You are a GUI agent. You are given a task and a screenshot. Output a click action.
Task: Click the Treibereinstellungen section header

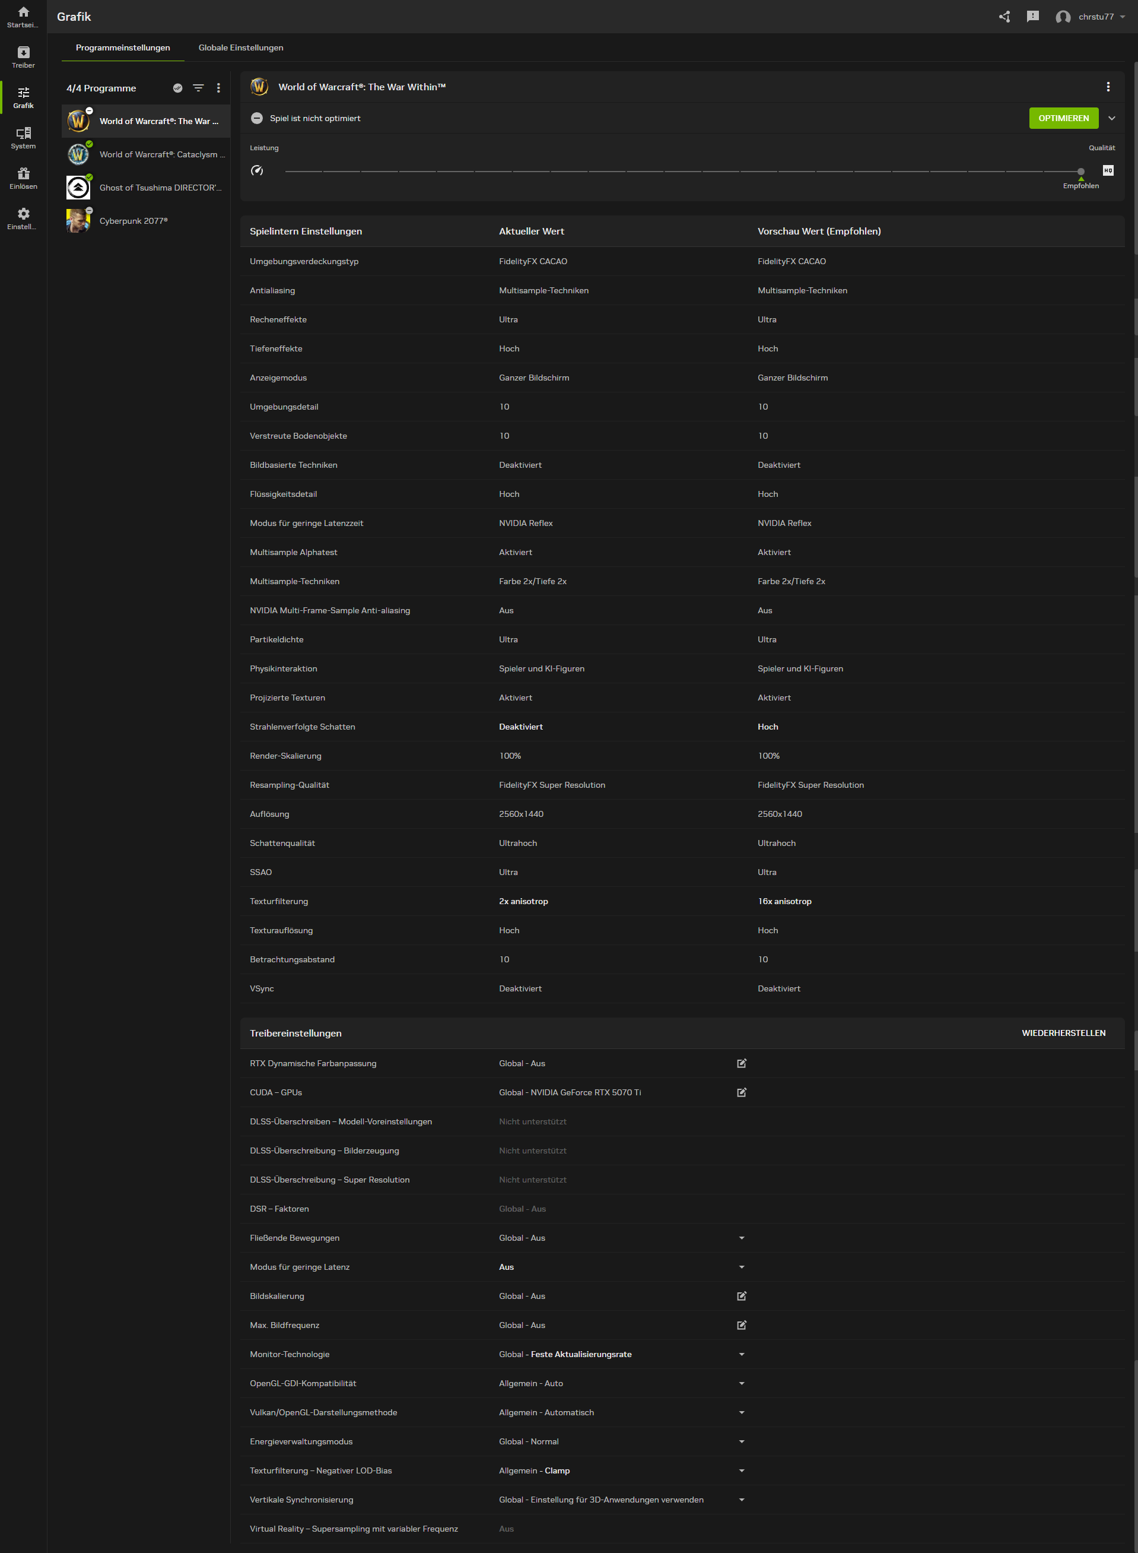295,1034
